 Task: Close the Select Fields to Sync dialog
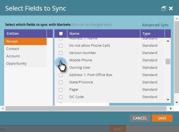tap(171, 8)
